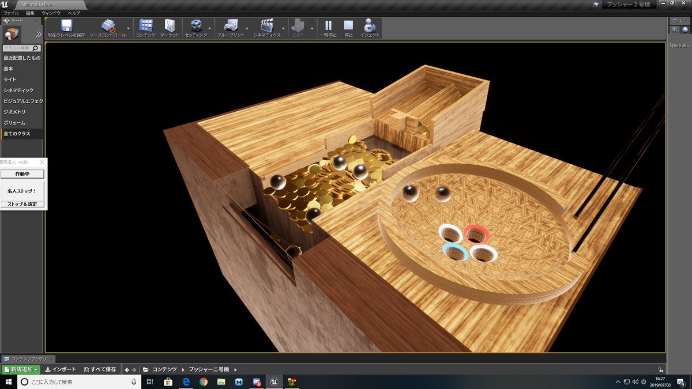Click the 新規追加 button
This screenshot has height=389, width=692.
21,369
